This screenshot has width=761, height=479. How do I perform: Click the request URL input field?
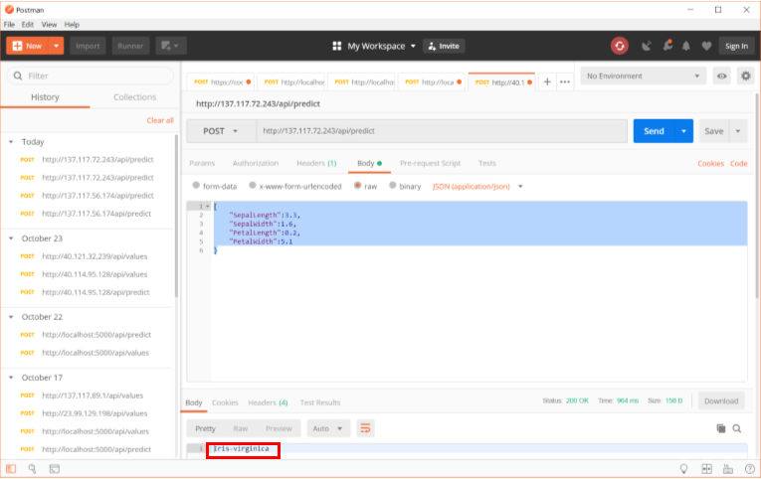[441, 131]
